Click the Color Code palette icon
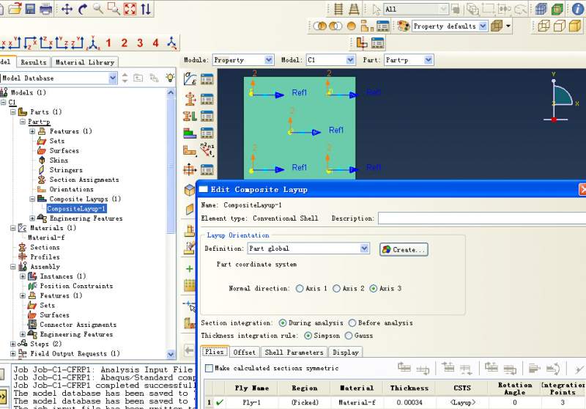Screen dimensions: 586x409 click(x=403, y=26)
